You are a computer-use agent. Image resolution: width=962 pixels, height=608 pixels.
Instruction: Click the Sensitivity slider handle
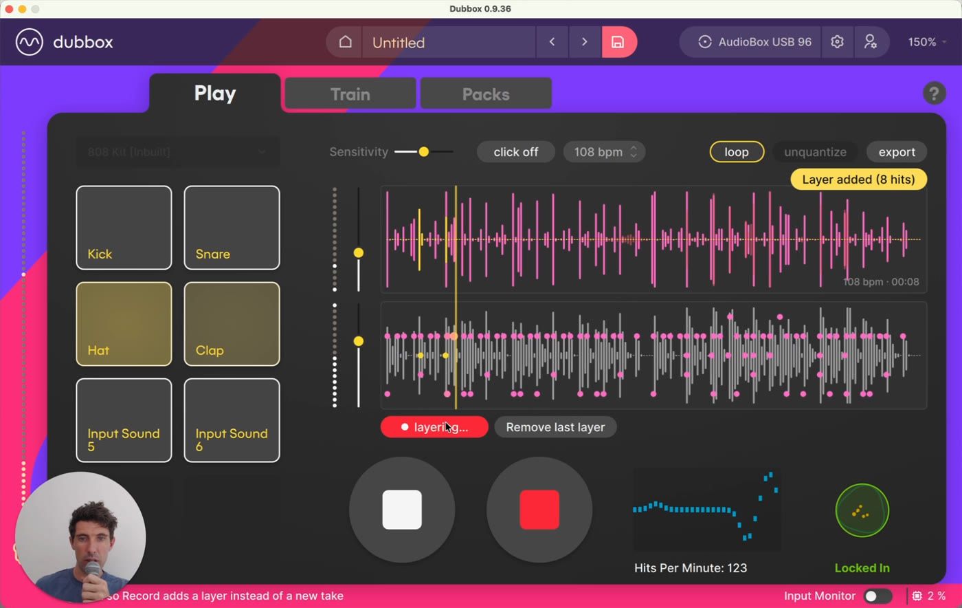[424, 152]
